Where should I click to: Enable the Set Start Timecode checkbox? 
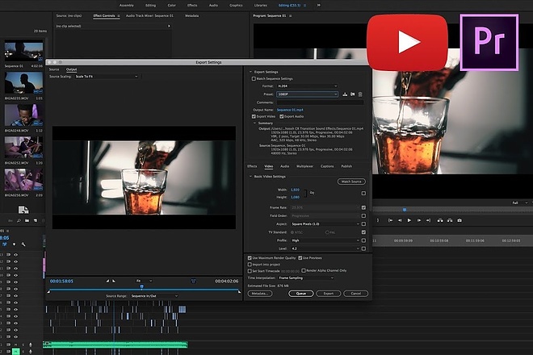250,271
